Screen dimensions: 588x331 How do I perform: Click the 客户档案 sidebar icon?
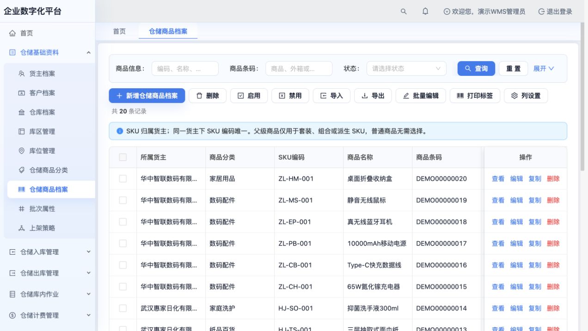pos(21,93)
